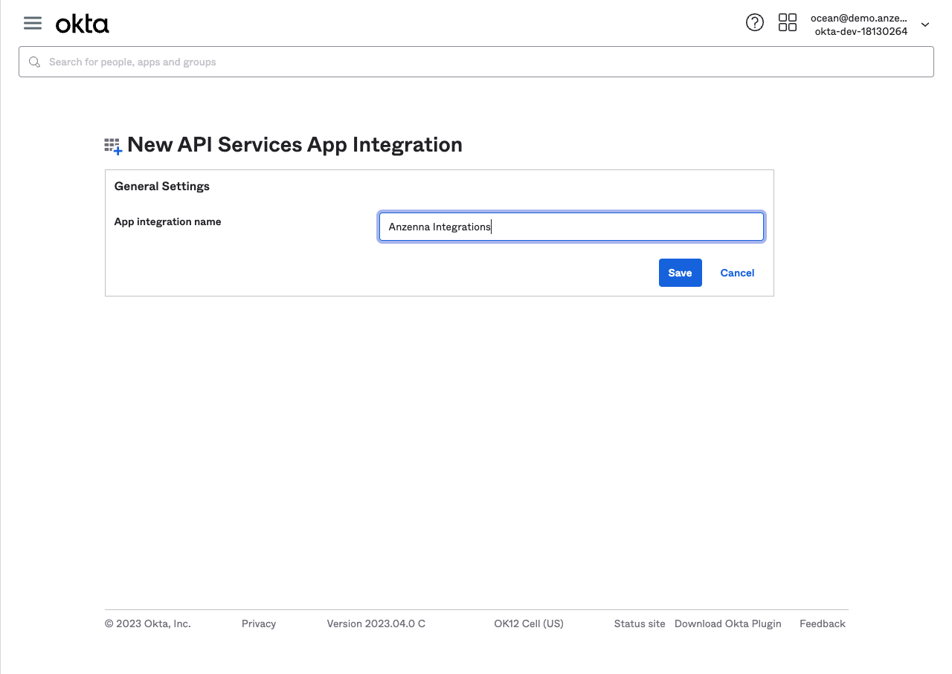Image resolution: width=952 pixels, height=674 pixels.
Task: Click the Okta logo
Action: point(83,25)
